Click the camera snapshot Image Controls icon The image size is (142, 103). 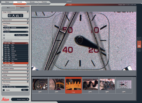click(x=17, y=15)
